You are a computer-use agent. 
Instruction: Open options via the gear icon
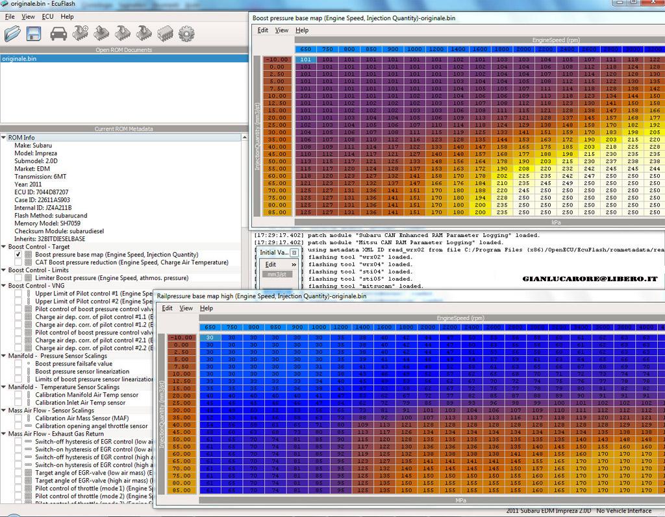coord(186,33)
